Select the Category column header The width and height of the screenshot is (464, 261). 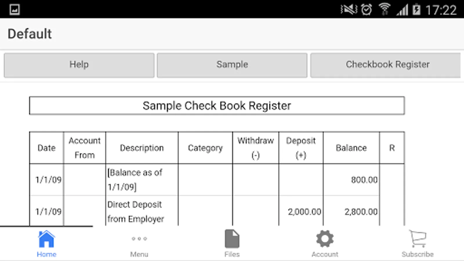pos(205,148)
